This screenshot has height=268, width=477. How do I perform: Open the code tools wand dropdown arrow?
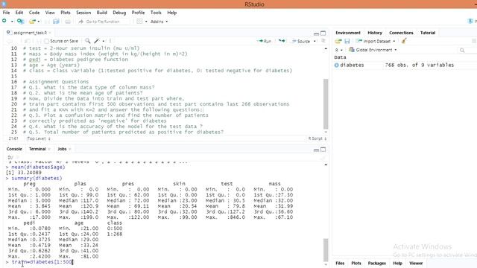pyautogui.click(x=104, y=41)
